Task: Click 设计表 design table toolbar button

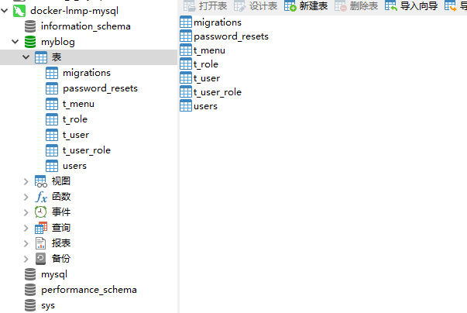Action: click(x=256, y=5)
